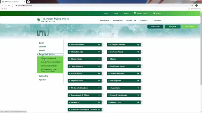This screenshot has width=202, height=113.
Task: Expand the Student Jobs section
Action: 85,59
